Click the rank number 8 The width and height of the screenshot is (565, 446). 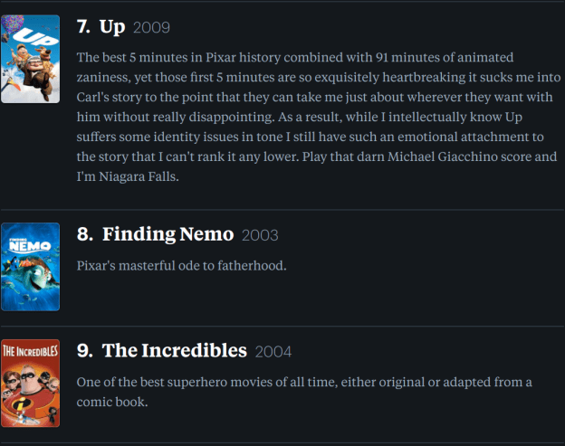coord(84,234)
